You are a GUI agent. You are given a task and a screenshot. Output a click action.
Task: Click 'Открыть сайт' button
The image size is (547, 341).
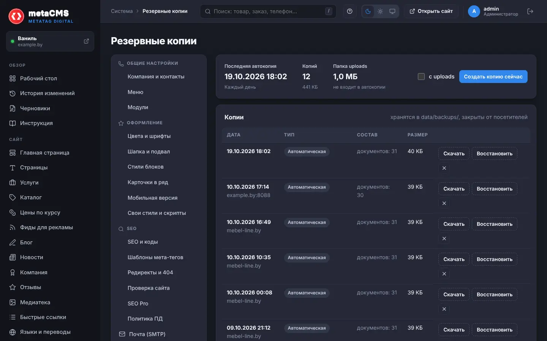[431, 11]
